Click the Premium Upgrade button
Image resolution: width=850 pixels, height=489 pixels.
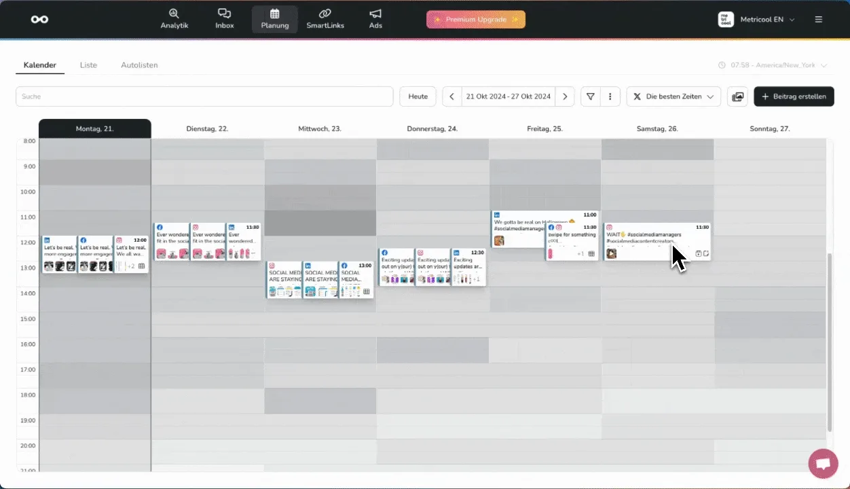[x=475, y=20]
